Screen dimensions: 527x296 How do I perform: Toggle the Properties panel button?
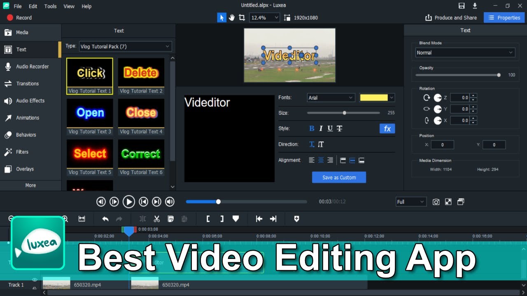[504, 18]
